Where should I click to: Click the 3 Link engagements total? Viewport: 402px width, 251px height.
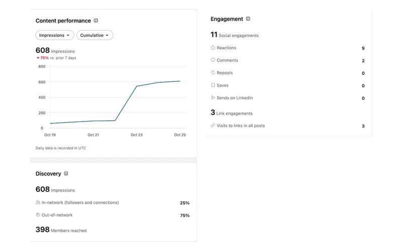click(232, 112)
